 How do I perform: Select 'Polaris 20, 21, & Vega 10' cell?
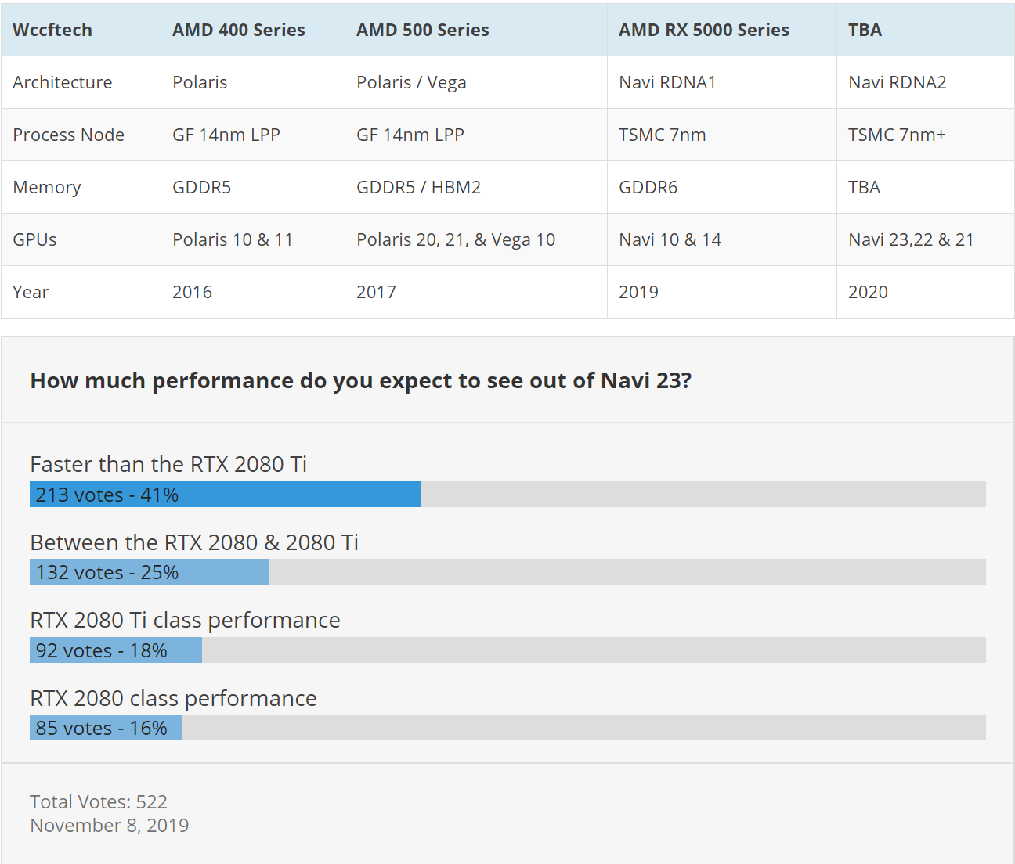476,239
